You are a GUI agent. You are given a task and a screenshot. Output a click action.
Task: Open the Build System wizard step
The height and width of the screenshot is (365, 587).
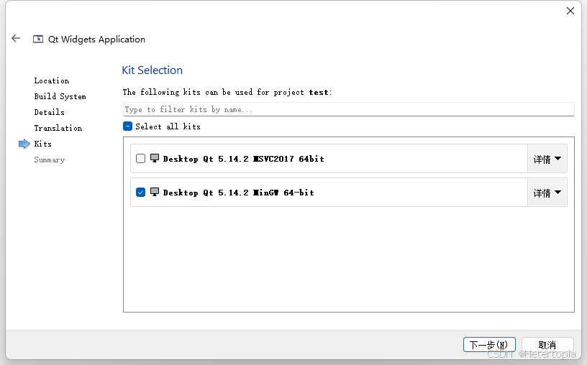coord(60,96)
